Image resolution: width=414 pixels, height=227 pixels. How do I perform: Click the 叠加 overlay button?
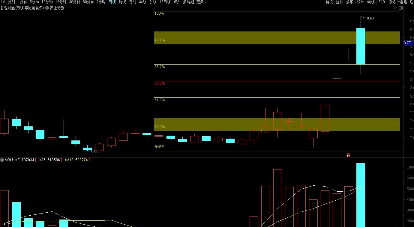pyautogui.click(x=339, y=2)
